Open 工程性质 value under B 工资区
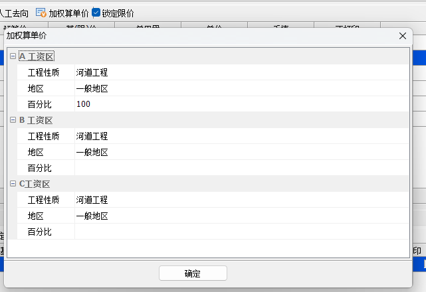This screenshot has width=426, height=292. (239, 136)
